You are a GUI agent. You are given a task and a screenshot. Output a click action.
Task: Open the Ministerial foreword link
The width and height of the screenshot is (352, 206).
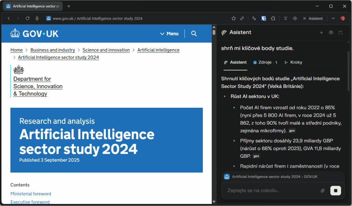pyautogui.click(x=31, y=194)
